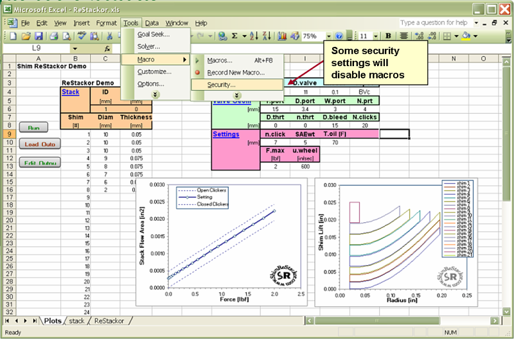This screenshot has height=339, width=514.
Task: Open Microsoft Excel Help blue question icon
Action: (339, 36)
